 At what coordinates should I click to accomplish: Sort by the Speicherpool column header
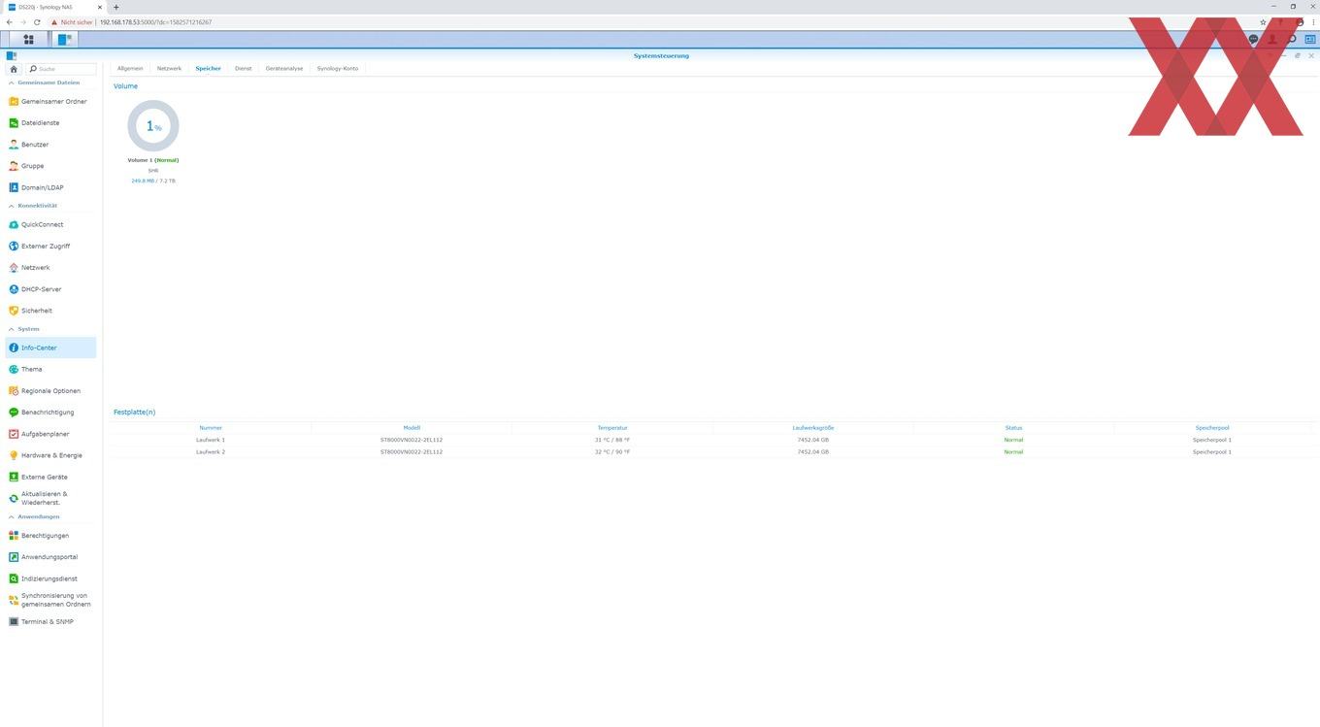click(x=1212, y=428)
